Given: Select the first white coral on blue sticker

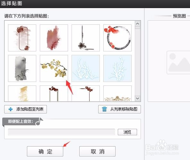Looking at the screenshot, I should point(86,68).
